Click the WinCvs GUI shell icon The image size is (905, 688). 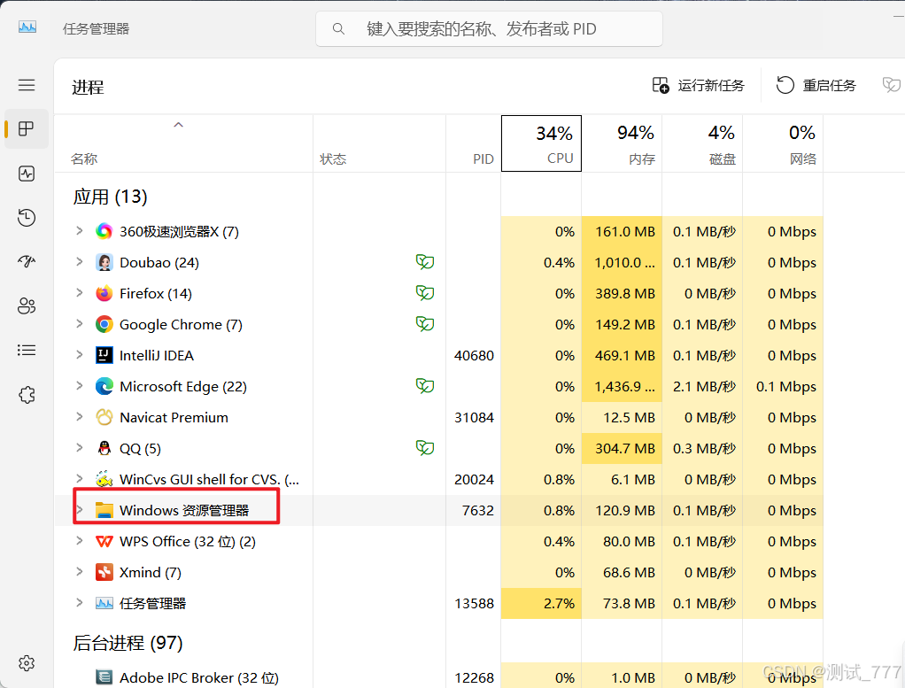coord(104,479)
